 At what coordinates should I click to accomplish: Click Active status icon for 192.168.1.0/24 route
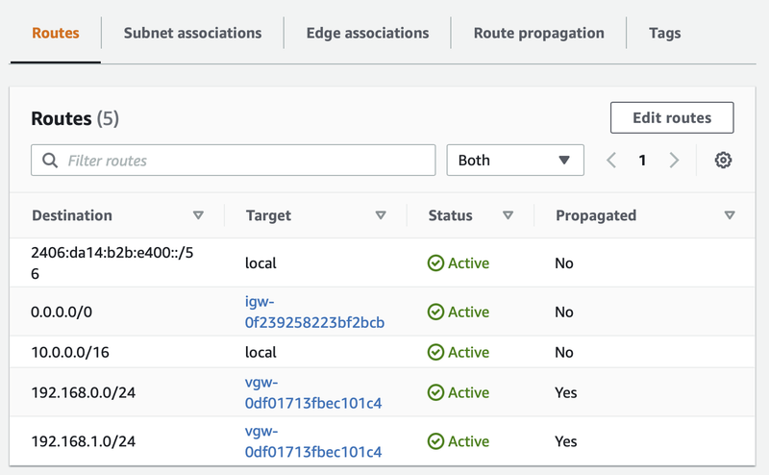point(435,441)
